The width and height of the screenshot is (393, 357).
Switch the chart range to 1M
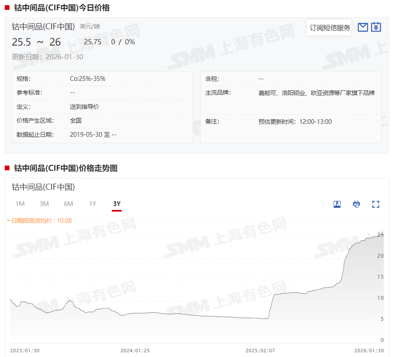coord(20,204)
